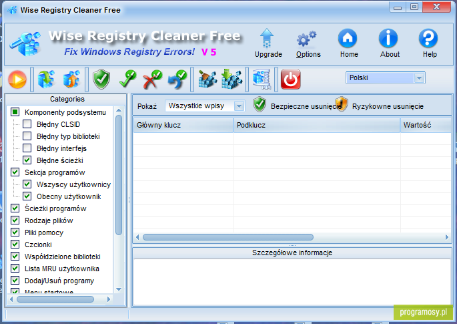Open Upgrade from the header

pos(268,44)
